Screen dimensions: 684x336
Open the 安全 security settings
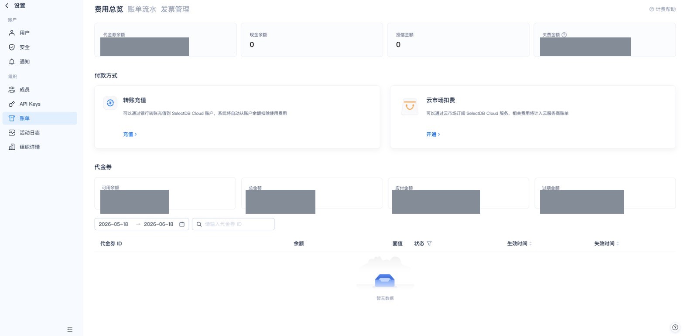click(40, 47)
